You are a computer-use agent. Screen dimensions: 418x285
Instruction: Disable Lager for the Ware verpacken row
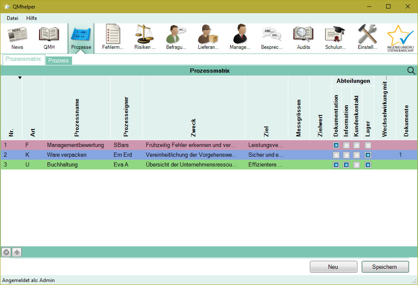click(367, 155)
